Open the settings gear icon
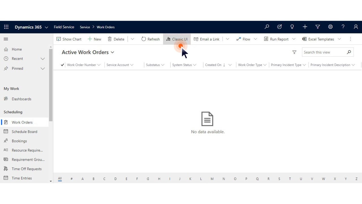 tap(330, 27)
